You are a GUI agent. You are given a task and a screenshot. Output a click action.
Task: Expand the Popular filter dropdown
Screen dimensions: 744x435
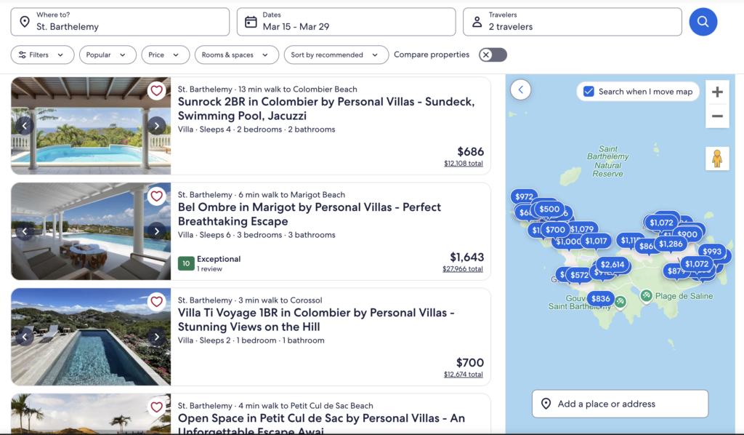click(108, 55)
